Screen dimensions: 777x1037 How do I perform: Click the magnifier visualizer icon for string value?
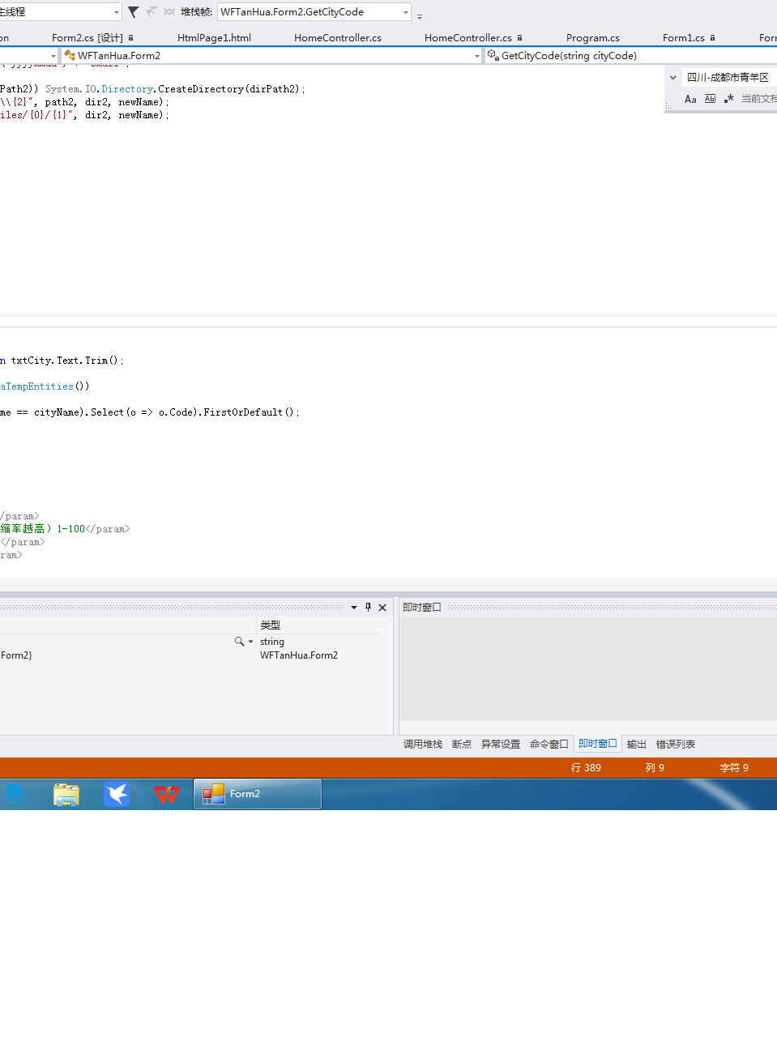tap(239, 642)
